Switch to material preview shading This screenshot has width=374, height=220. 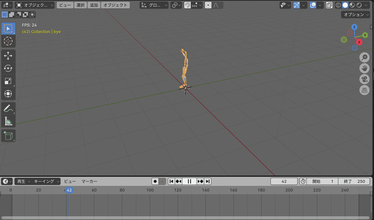tap(352, 5)
